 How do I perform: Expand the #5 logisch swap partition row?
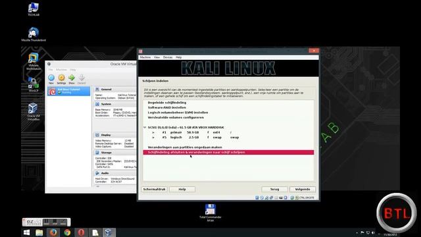point(153,138)
